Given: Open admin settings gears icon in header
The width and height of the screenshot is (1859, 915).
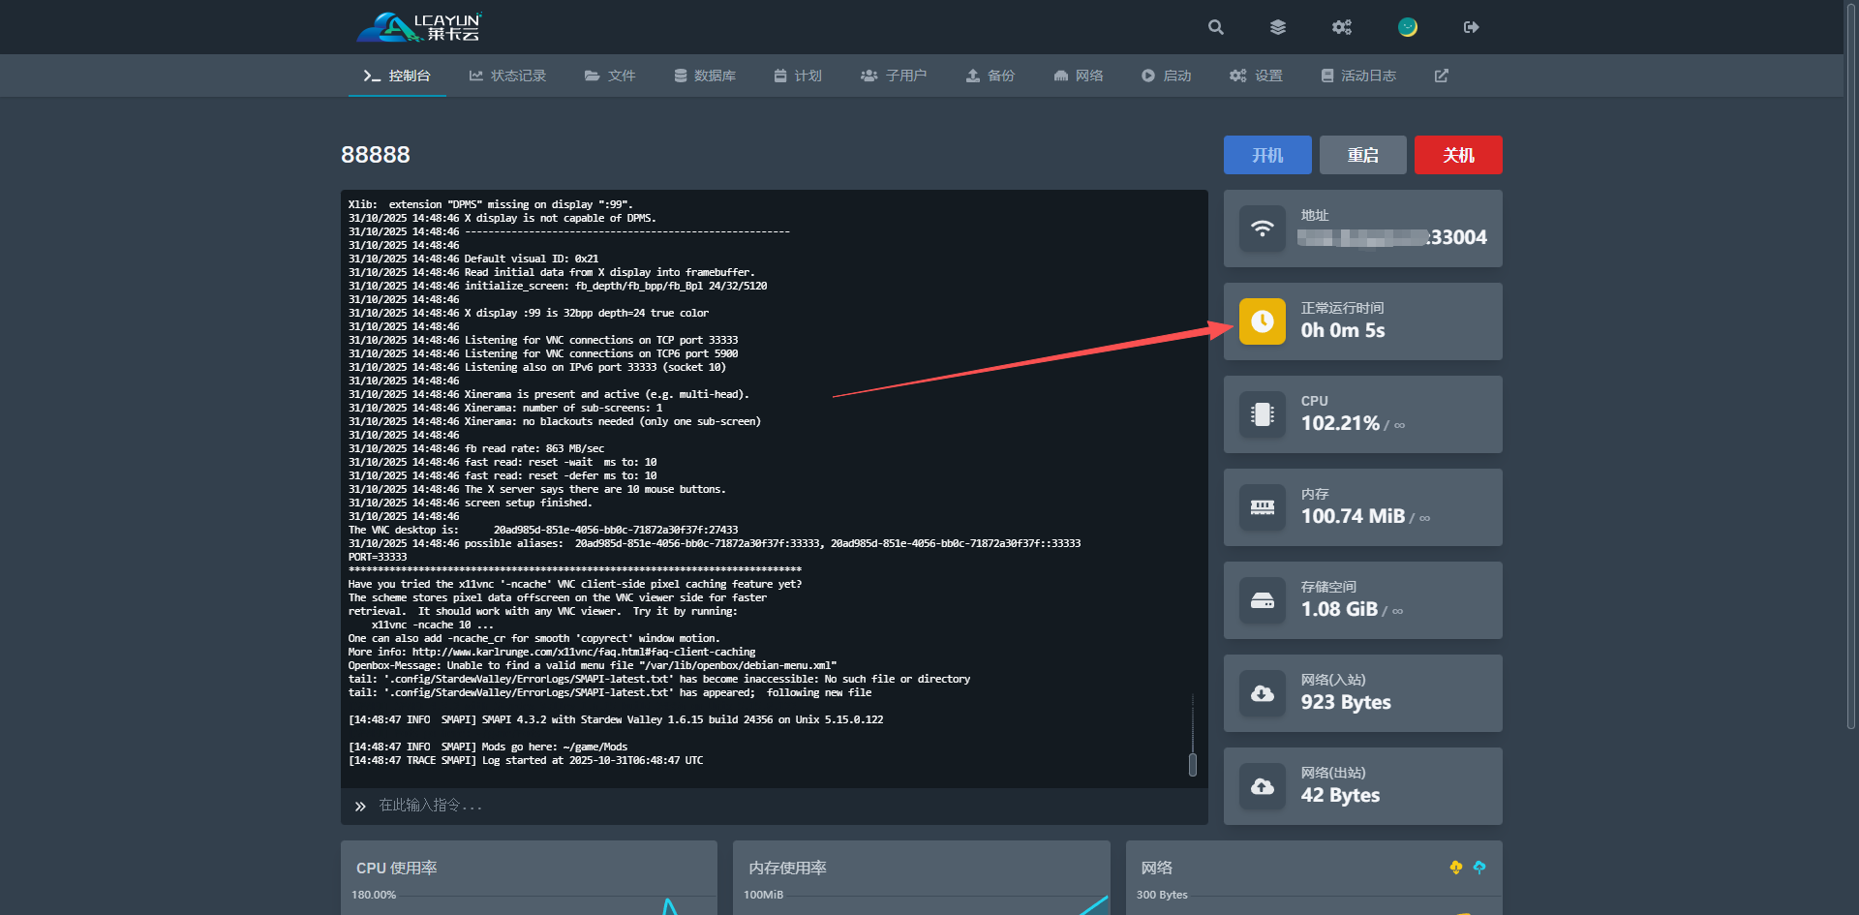Looking at the screenshot, I should click(x=1341, y=27).
